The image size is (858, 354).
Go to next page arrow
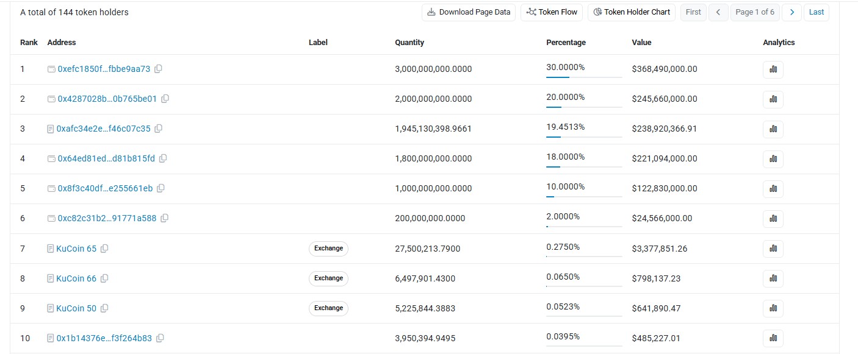792,12
